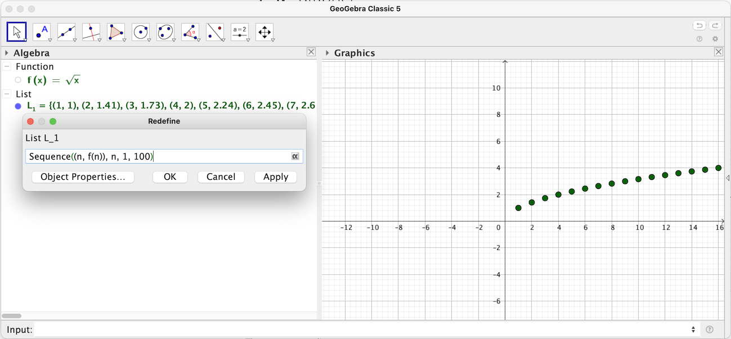Image resolution: width=731 pixels, height=339 pixels.
Task: Select the Reflect about Line tool
Action: pyautogui.click(x=215, y=32)
